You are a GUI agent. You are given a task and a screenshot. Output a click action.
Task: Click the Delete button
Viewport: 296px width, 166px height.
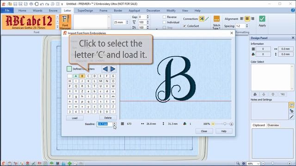pyautogui.click(x=108, y=118)
